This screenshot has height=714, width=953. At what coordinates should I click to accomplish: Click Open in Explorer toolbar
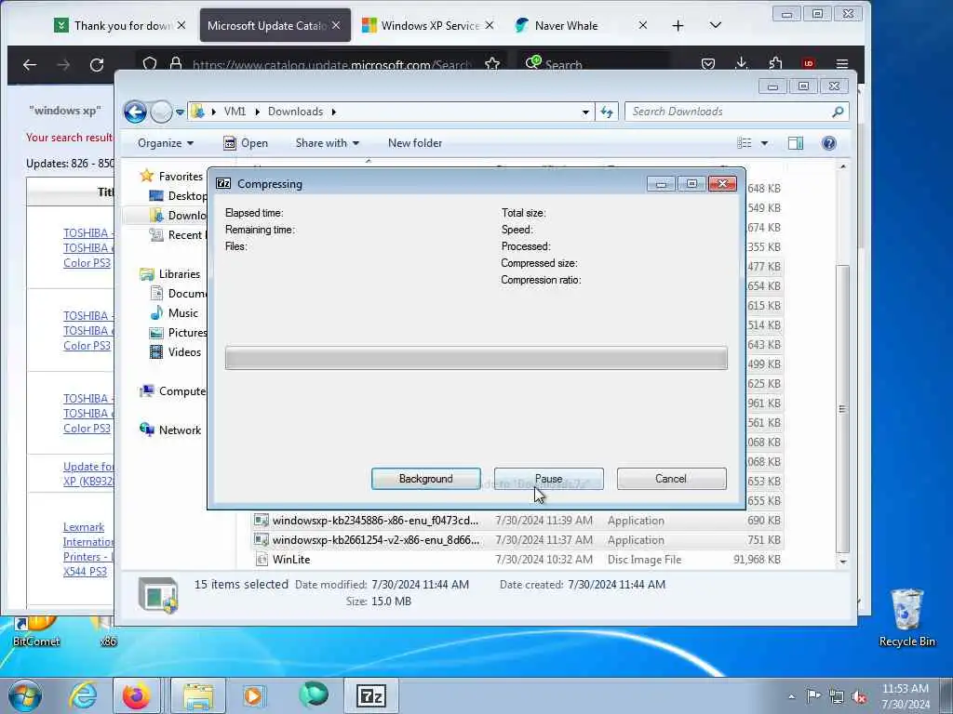(x=246, y=143)
